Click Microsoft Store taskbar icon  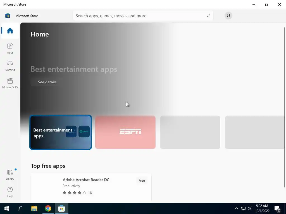pyautogui.click(x=62, y=208)
